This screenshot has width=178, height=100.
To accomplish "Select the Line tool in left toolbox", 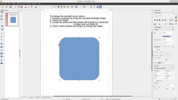I will 2,23.
